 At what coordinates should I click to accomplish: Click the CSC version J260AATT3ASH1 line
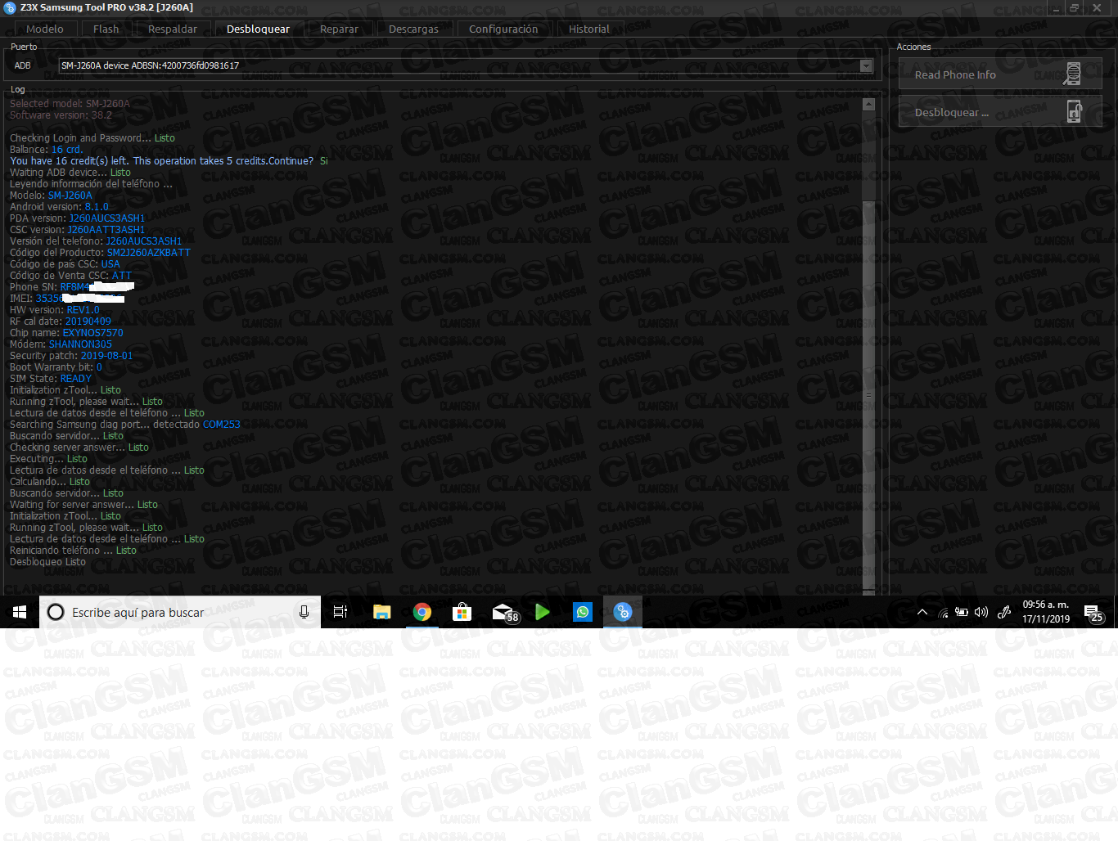77,230
